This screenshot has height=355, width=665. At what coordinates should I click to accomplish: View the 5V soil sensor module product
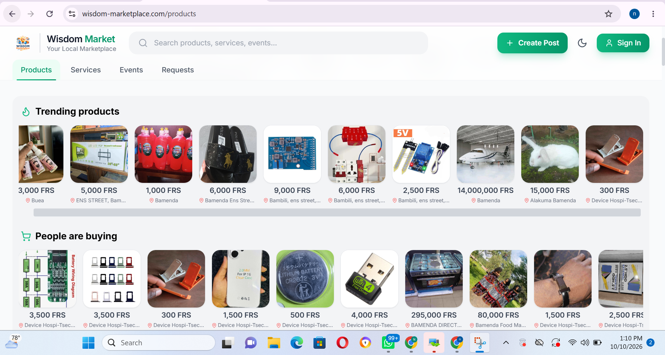(421, 154)
